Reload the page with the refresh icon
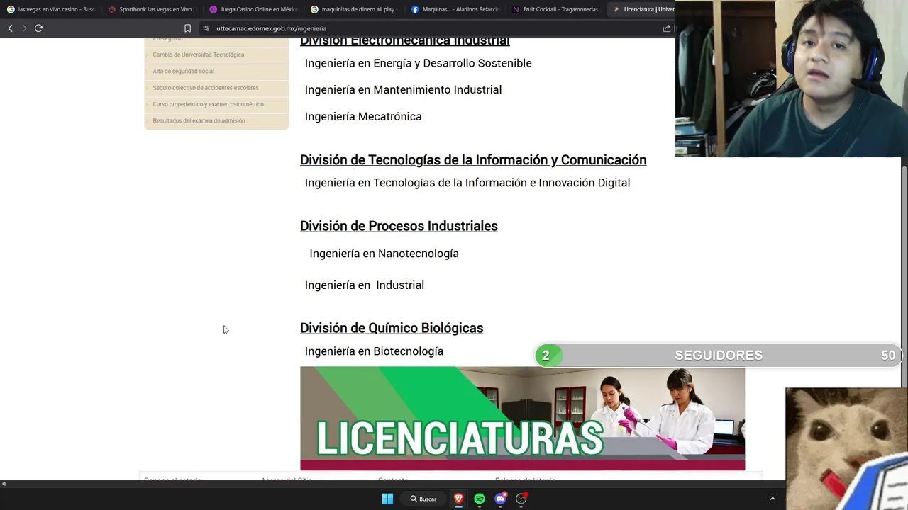The image size is (908, 510). [38, 28]
